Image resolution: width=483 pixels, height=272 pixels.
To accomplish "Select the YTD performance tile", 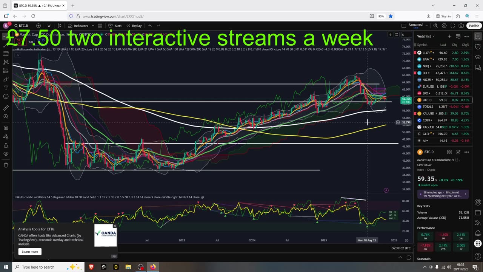I will click(x=443, y=247).
